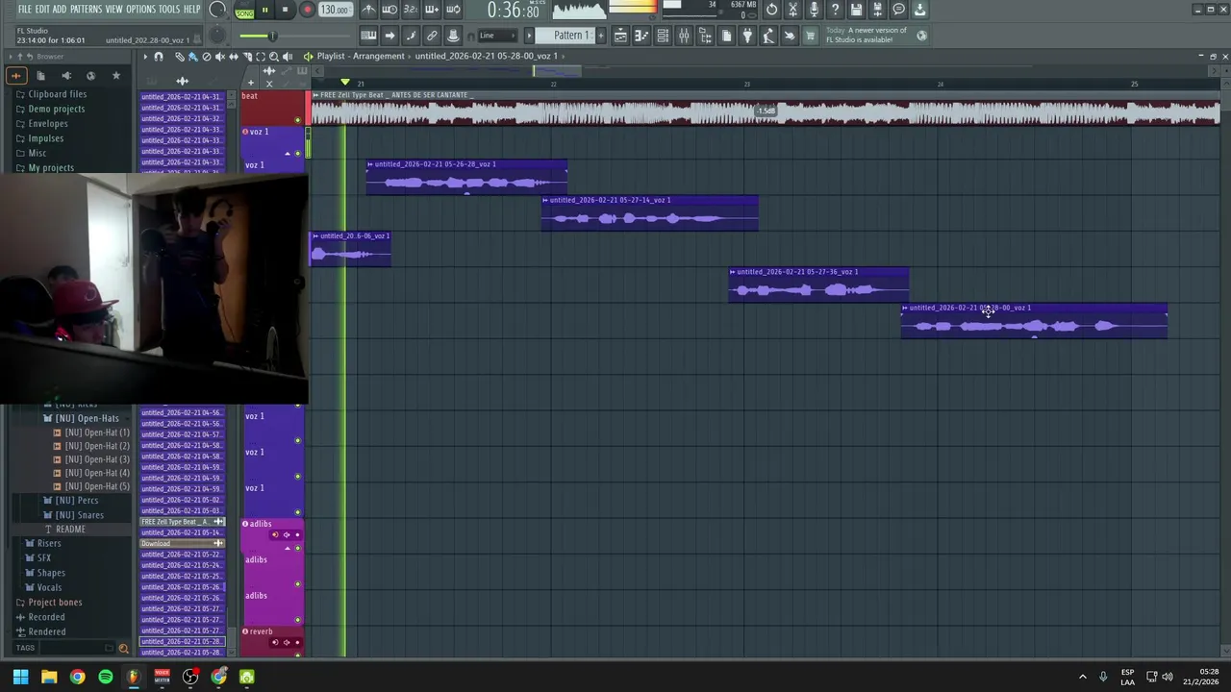Expand the [NU] Percs folder
The image size is (1231, 692).
[x=76, y=501]
